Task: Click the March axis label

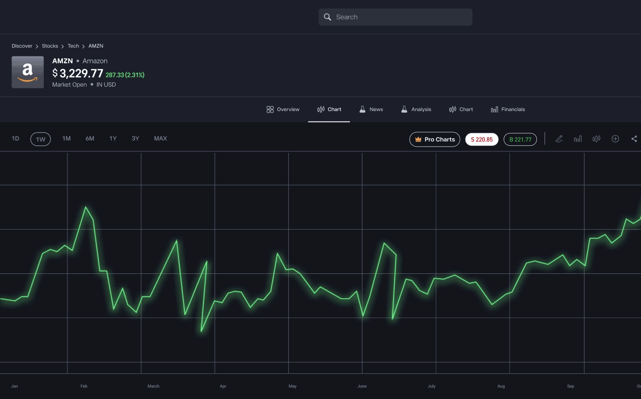Action: (153, 386)
